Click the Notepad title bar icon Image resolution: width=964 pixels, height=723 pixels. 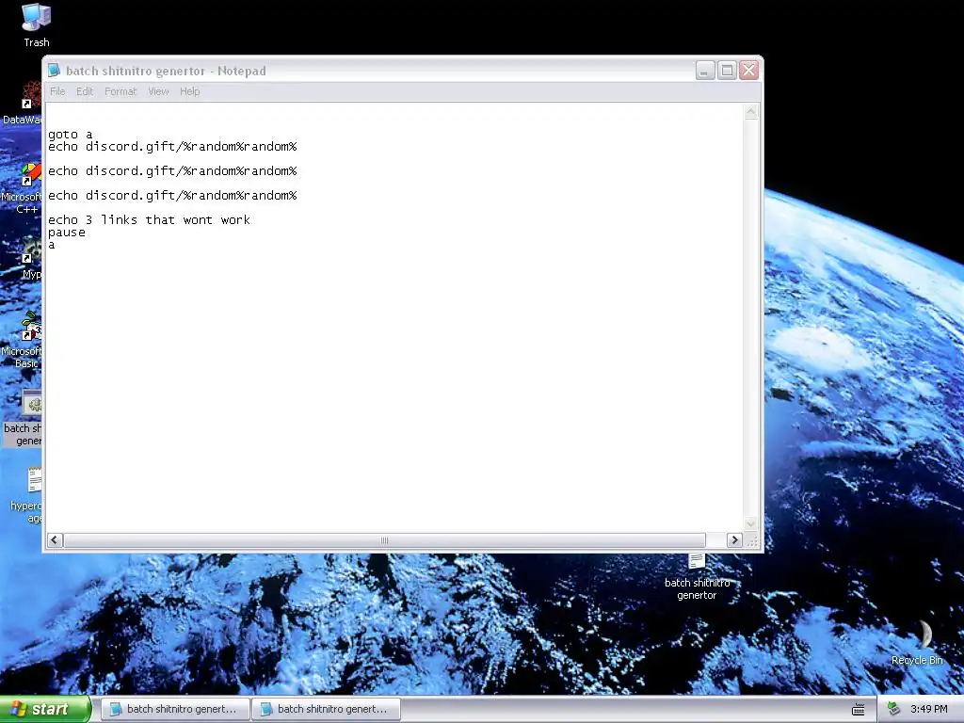[54, 71]
